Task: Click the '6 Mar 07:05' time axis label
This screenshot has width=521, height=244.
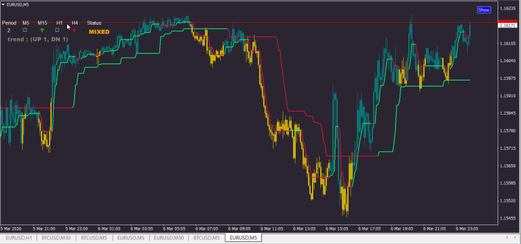Action: [206, 229]
